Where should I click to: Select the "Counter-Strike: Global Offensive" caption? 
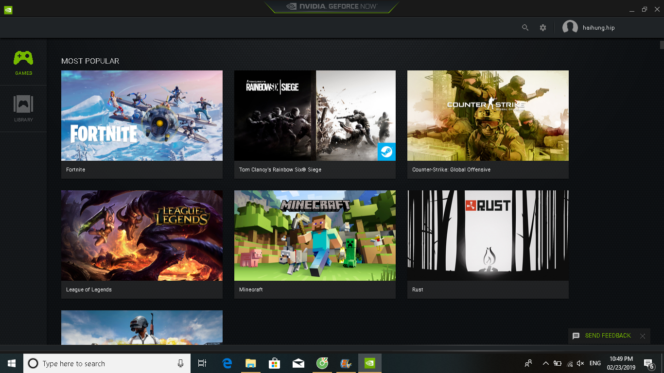pos(451,170)
